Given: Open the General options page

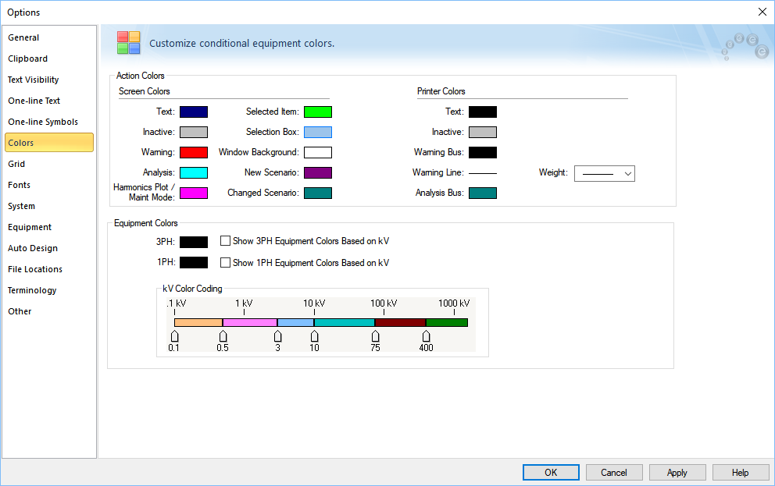Looking at the screenshot, I should pos(23,37).
